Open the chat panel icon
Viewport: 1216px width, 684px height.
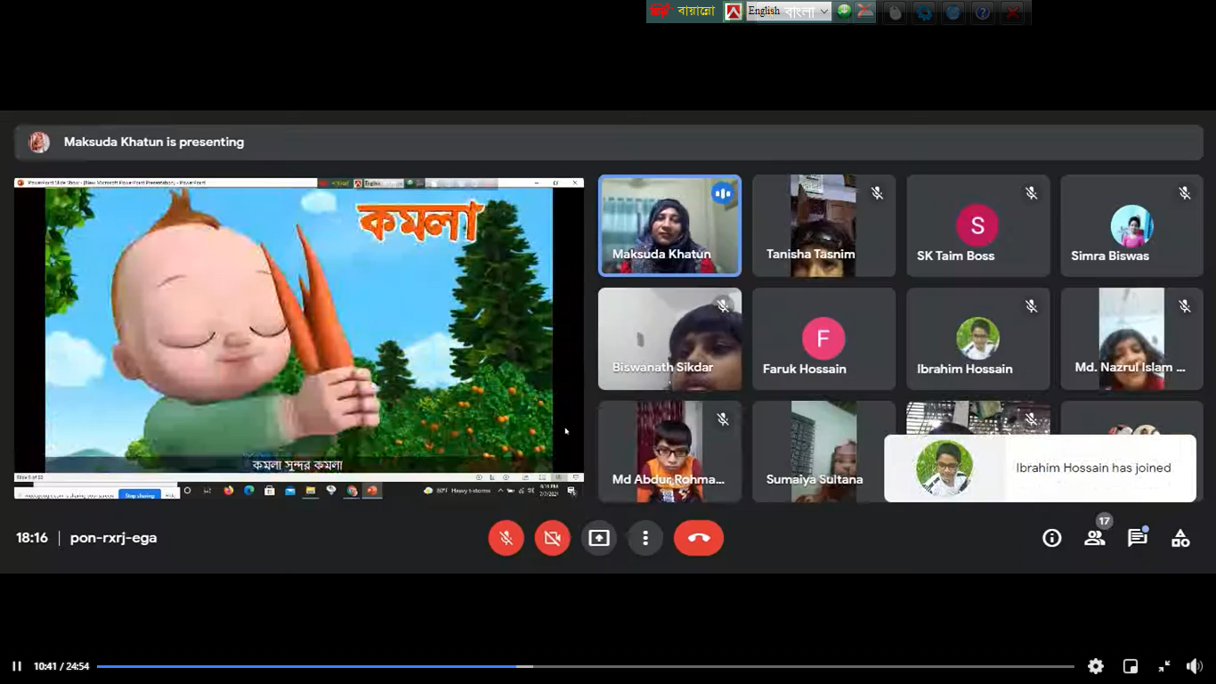1138,538
